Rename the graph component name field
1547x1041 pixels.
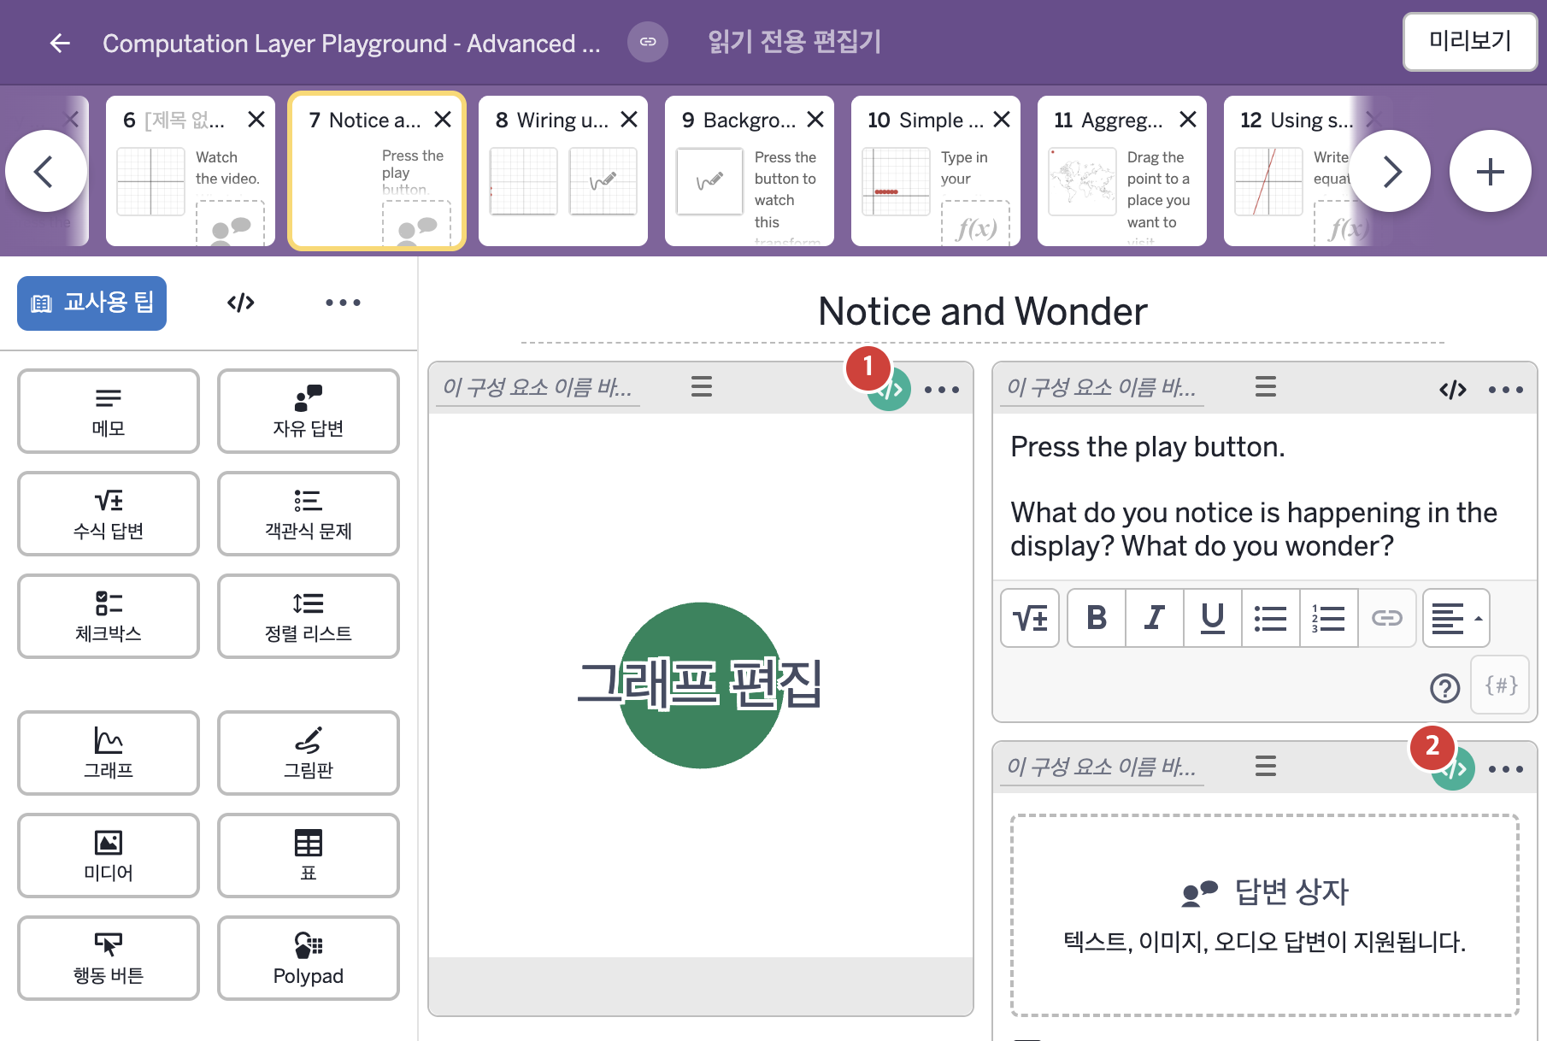coord(538,388)
